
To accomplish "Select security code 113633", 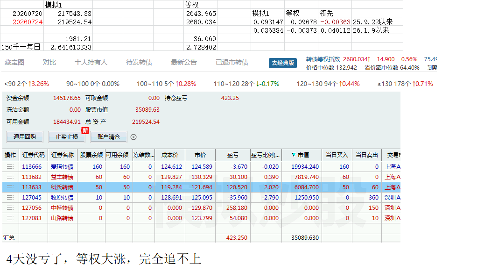I will 32,187.
